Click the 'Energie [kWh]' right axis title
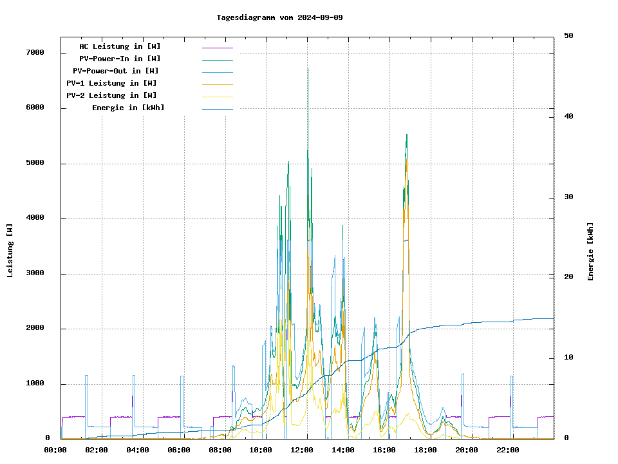 click(590, 251)
